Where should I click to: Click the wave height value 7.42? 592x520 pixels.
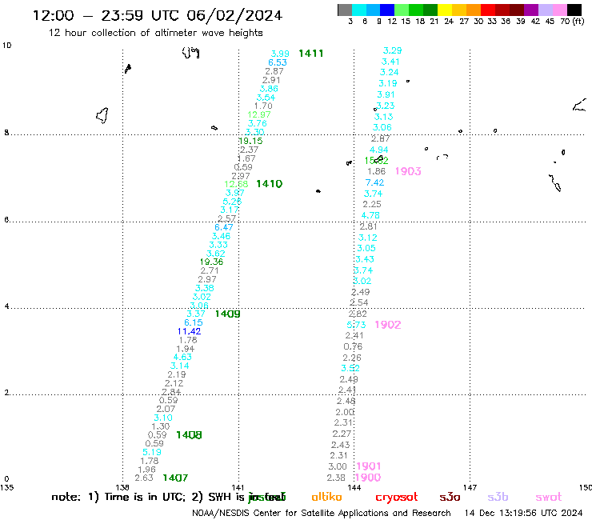[374, 182]
